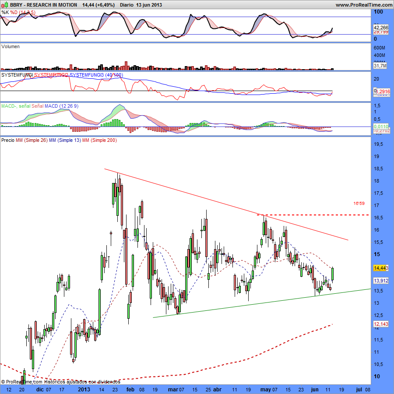Click the SYSTEMFUNGI3 (40 100) label

pos(96,75)
